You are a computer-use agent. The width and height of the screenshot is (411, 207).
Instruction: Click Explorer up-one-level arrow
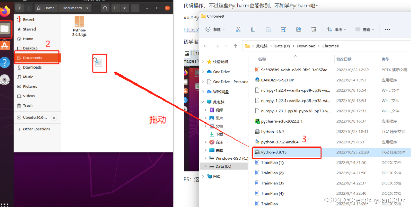(x=235, y=46)
